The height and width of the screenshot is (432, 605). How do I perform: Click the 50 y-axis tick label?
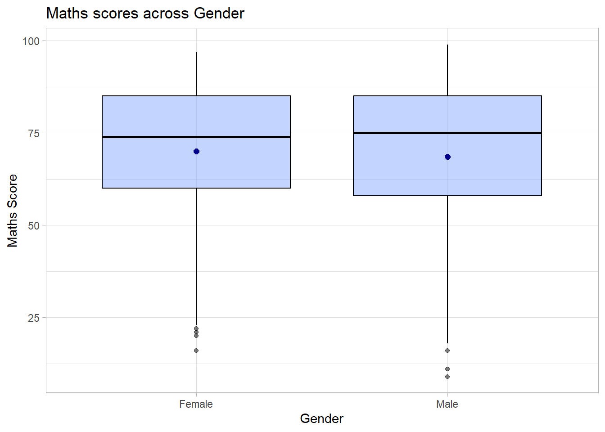point(34,225)
